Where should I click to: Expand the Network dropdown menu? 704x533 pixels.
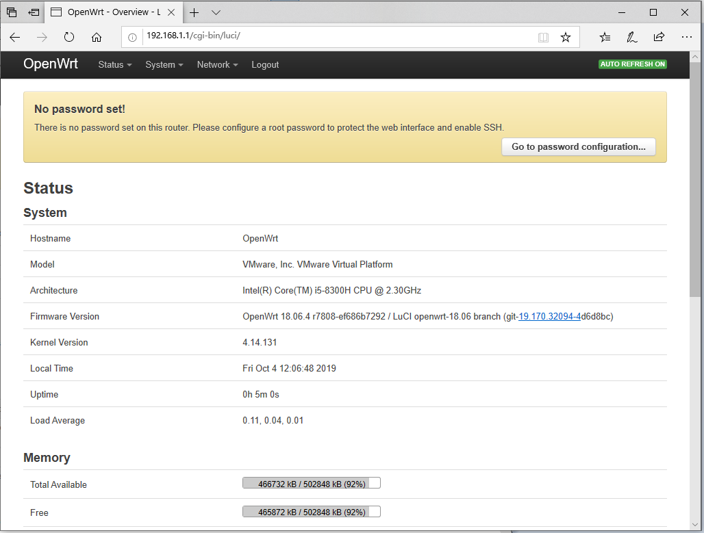[217, 64]
